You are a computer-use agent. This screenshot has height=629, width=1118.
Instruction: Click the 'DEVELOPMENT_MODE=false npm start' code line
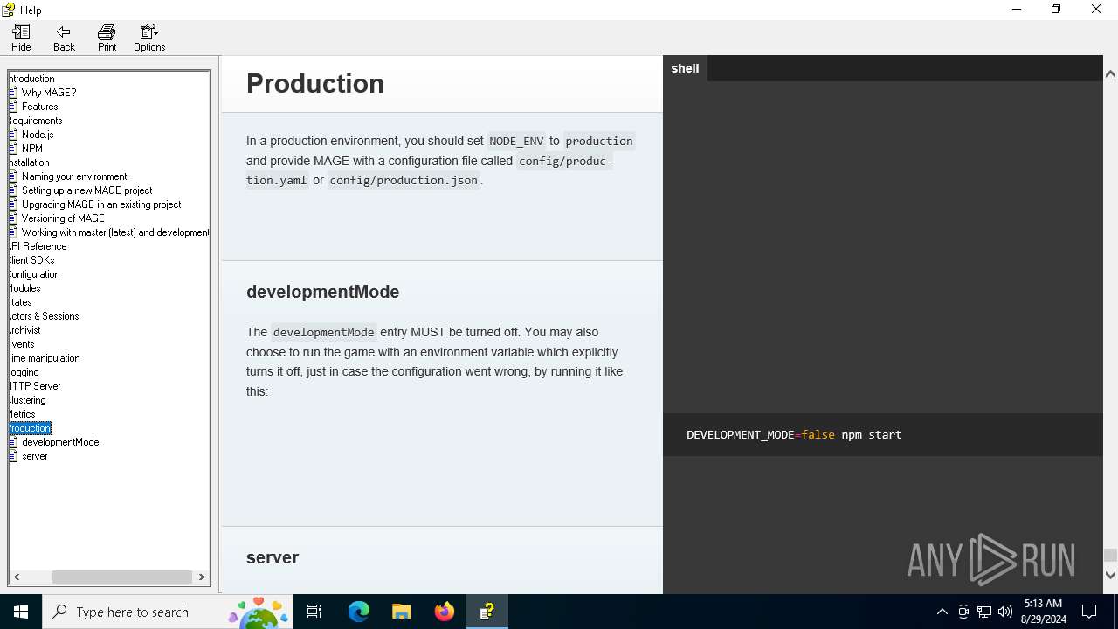[x=794, y=434]
